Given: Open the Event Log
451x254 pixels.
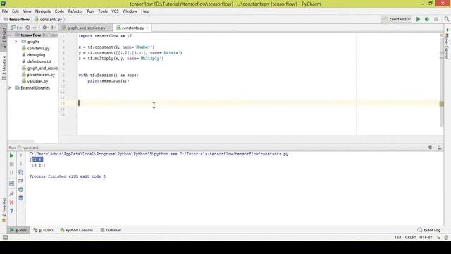Looking at the screenshot, I should click(x=429, y=230).
